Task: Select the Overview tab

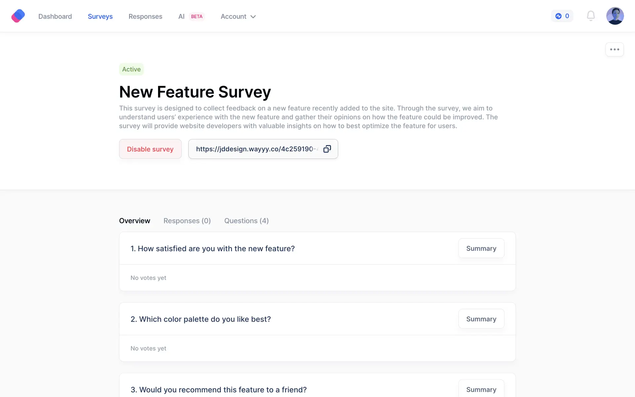Action: 135,221
